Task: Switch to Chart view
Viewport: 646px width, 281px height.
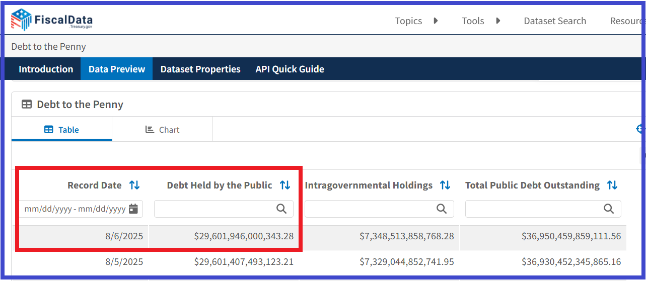Action: coord(162,130)
